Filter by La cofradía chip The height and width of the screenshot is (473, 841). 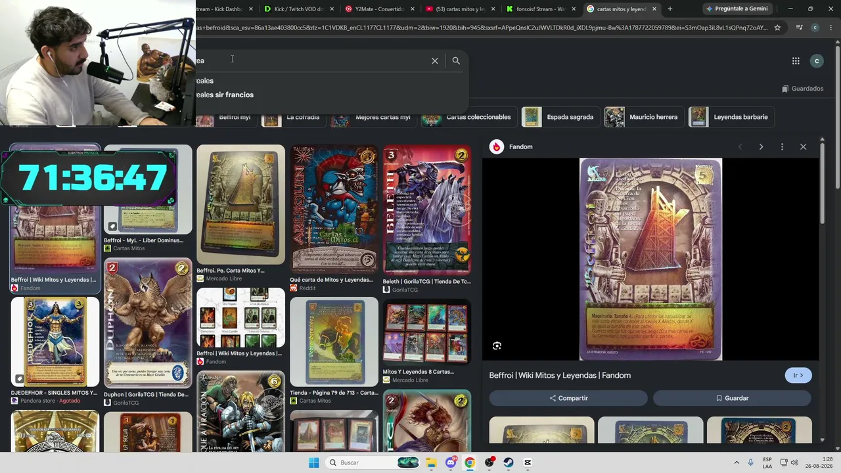[293, 118]
